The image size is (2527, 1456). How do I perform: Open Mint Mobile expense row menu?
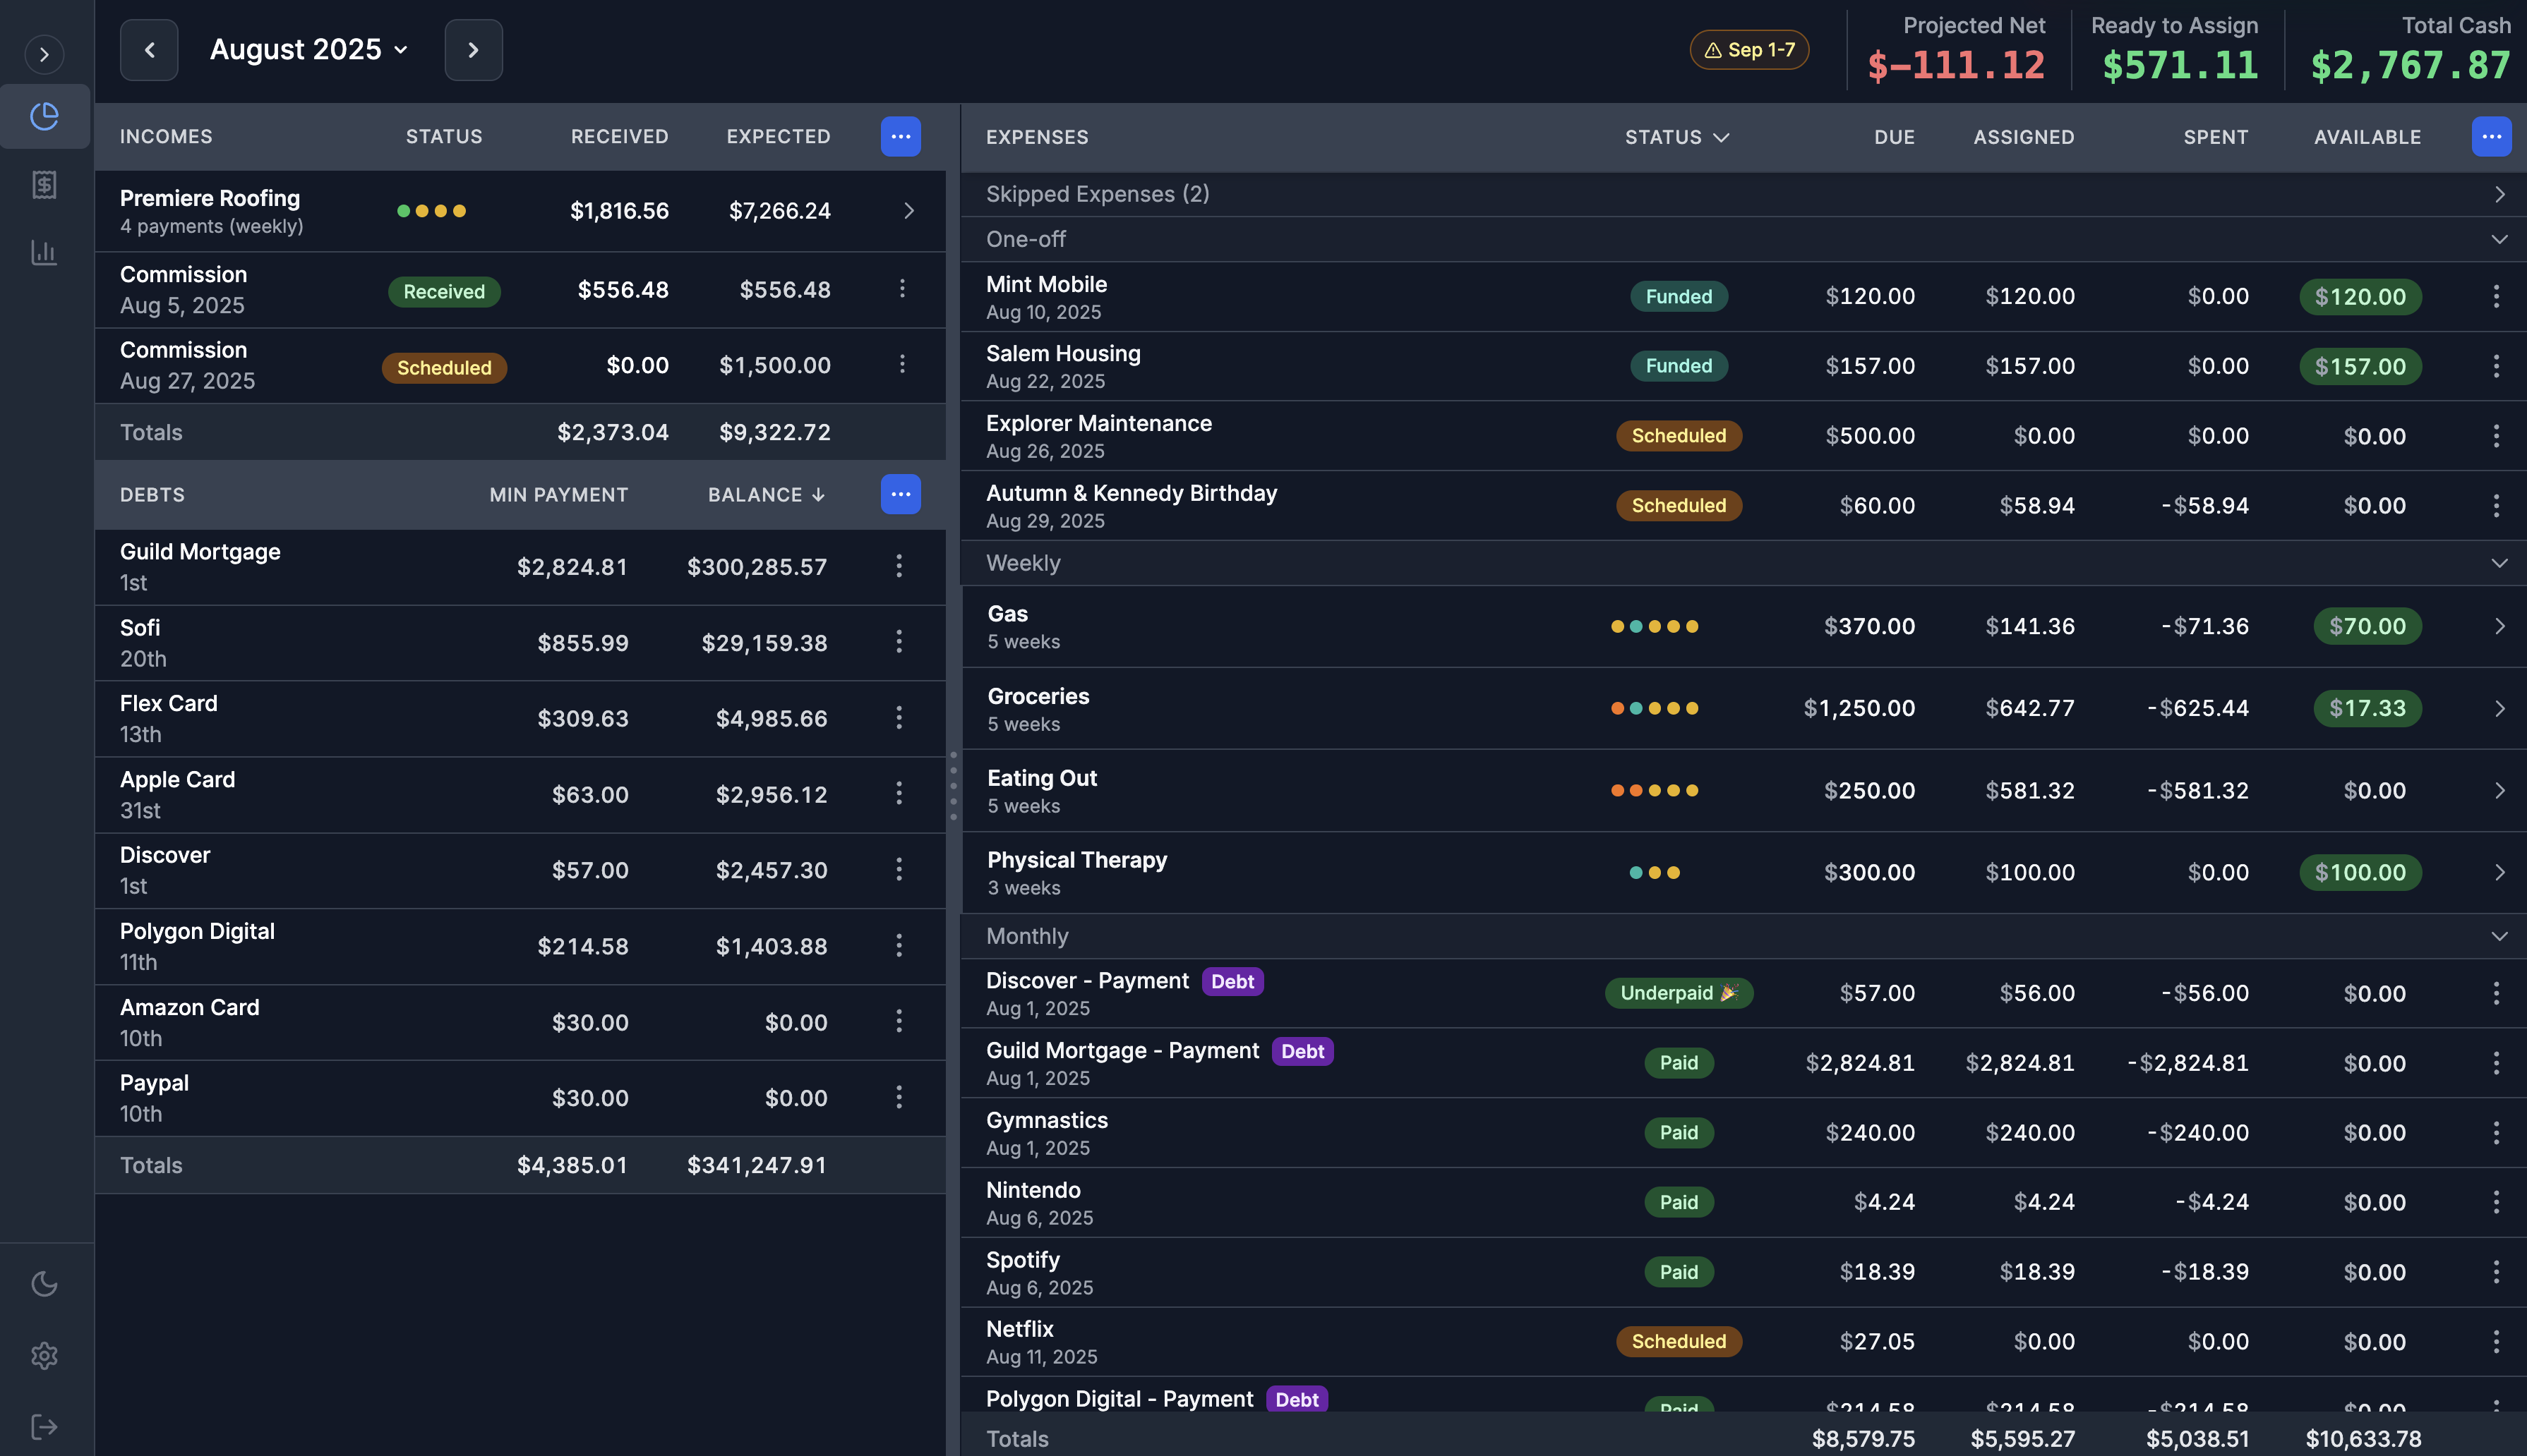(x=2496, y=296)
